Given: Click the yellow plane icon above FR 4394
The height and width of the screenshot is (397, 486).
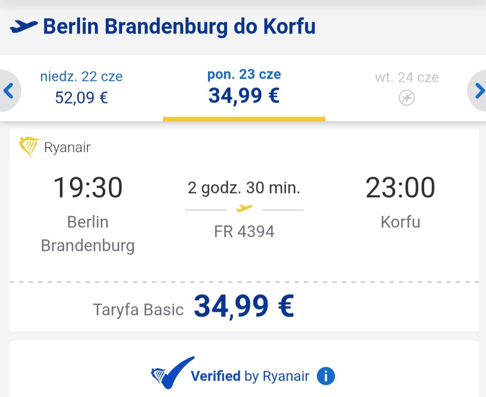Looking at the screenshot, I should [244, 208].
